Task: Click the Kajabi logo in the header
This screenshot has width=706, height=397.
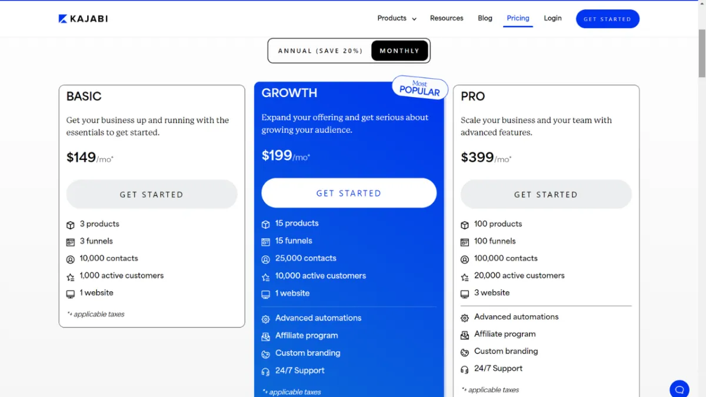Action: click(83, 19)
